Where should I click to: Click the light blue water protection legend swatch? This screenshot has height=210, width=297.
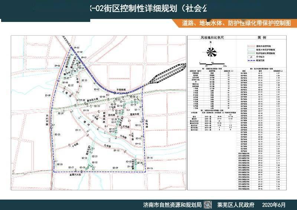(x=251, y=50)
